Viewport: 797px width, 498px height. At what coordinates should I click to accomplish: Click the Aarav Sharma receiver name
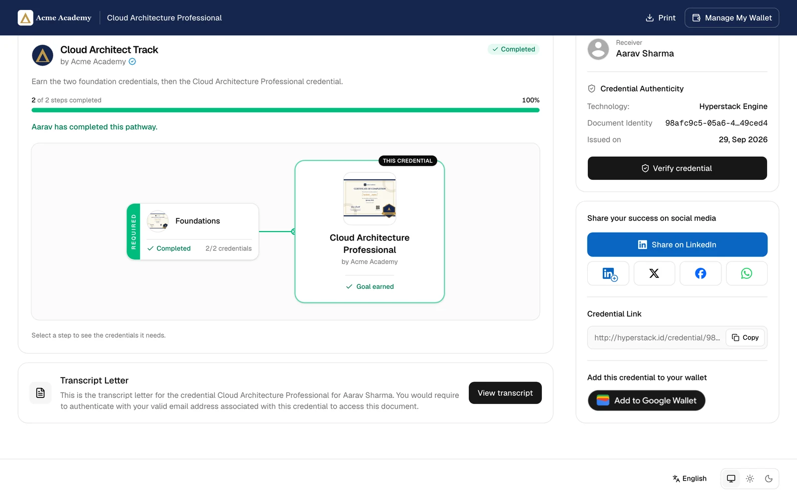[x=645, y=53]
